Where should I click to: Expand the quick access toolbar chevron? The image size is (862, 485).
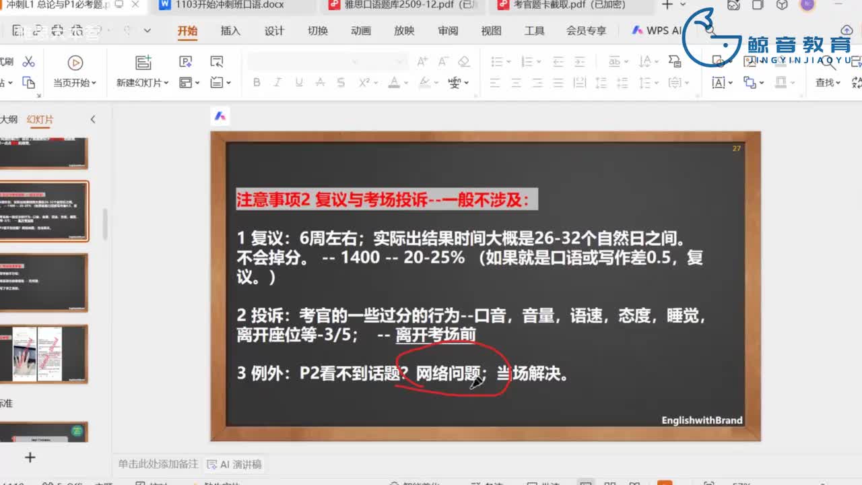point(147,31)
